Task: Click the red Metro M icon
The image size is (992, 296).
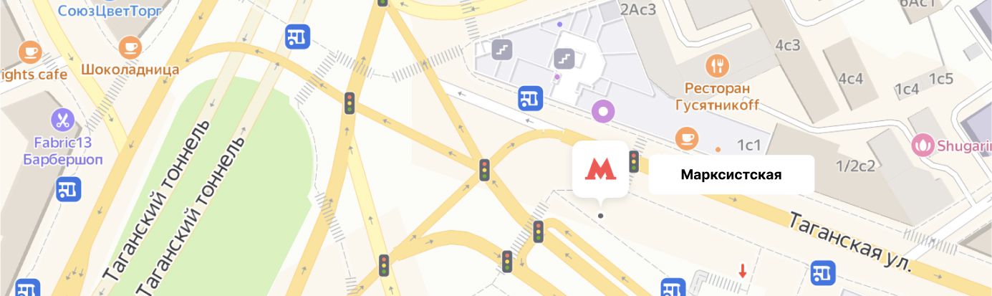Action: [600, 169]
